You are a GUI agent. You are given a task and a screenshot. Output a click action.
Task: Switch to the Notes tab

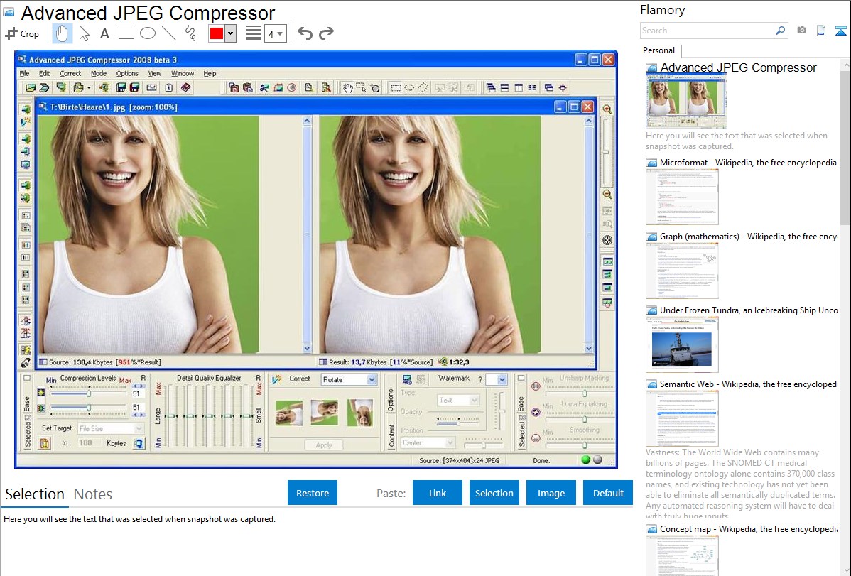(x=93, y=494)
